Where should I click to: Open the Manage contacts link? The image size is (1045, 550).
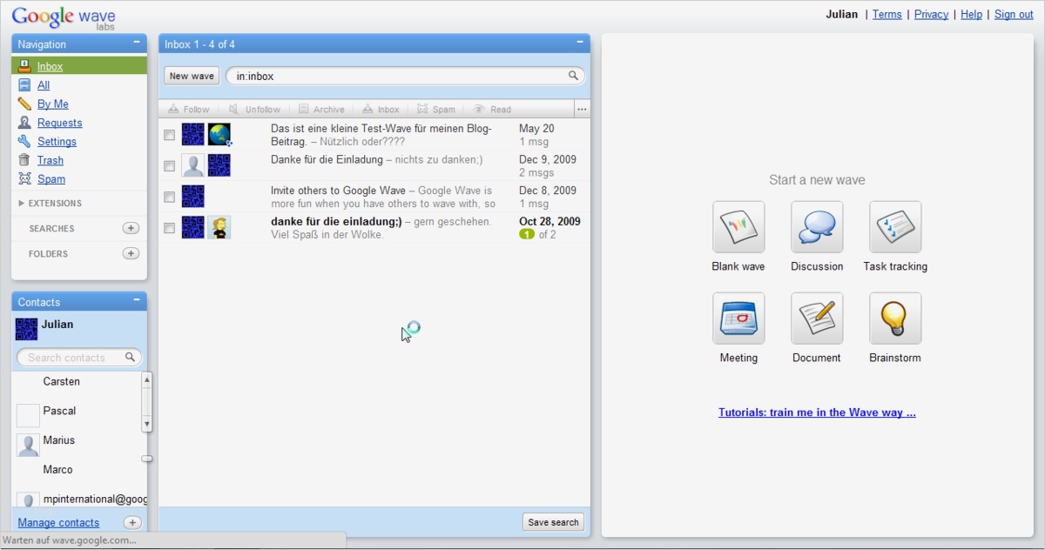click(x=58, y=523)
